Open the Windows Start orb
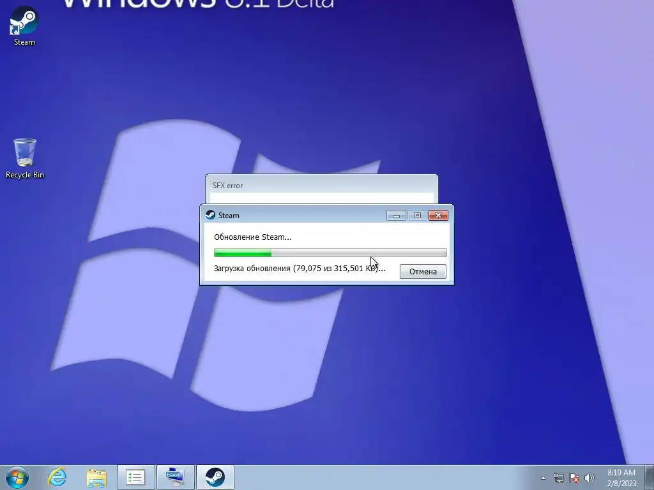 (17, 477)
